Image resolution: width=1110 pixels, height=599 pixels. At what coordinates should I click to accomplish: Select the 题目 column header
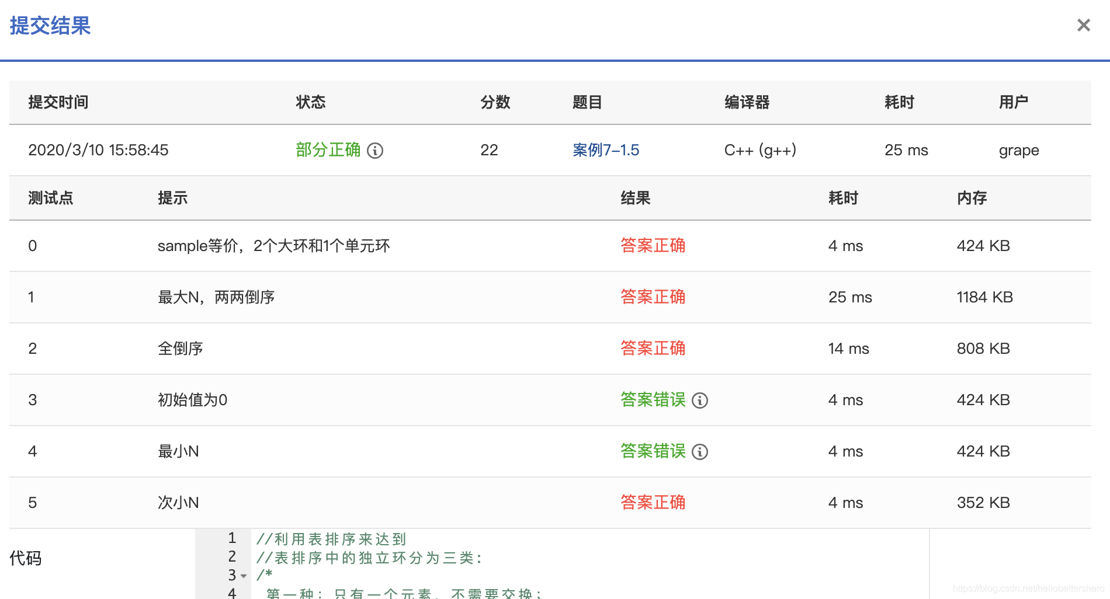tap(587, 102)
